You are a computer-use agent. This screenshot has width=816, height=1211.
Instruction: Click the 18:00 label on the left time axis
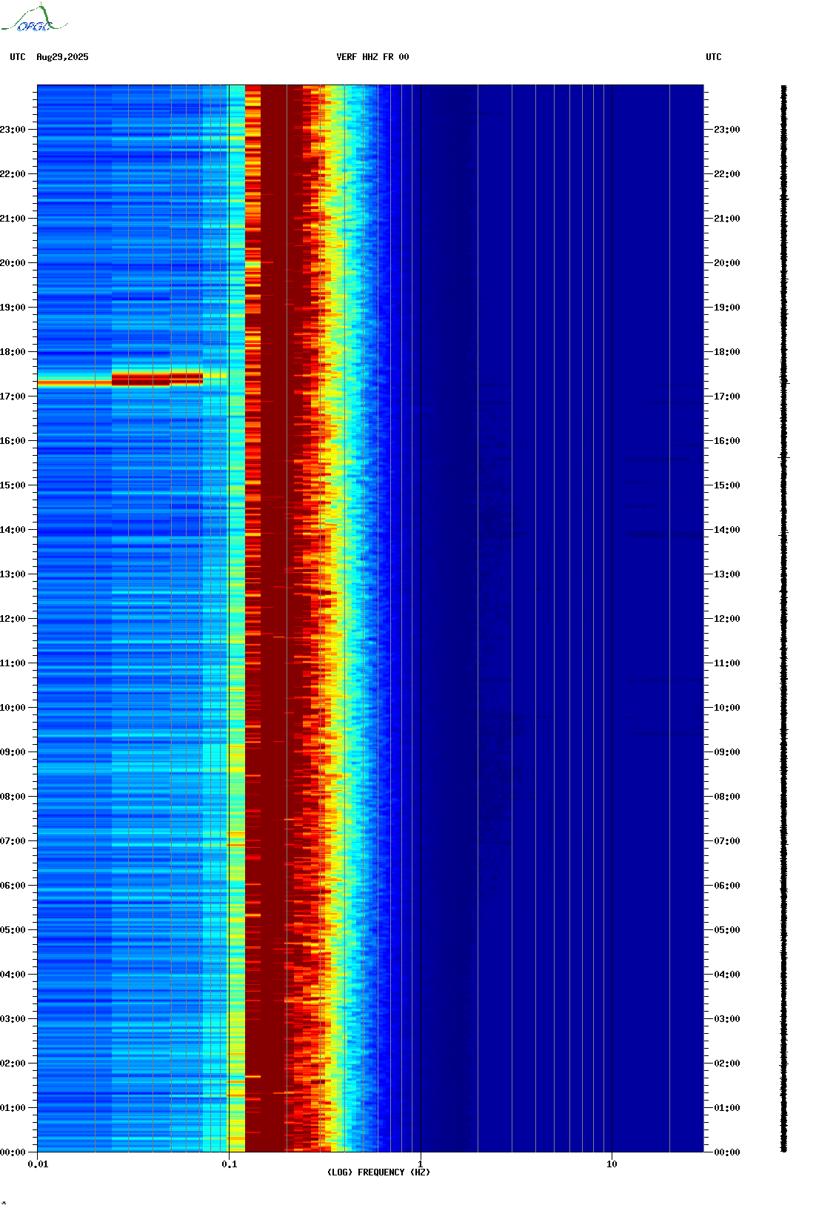click(13, 352)
